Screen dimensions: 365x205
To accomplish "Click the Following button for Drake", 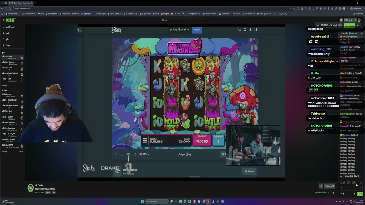I will [329, 186].
